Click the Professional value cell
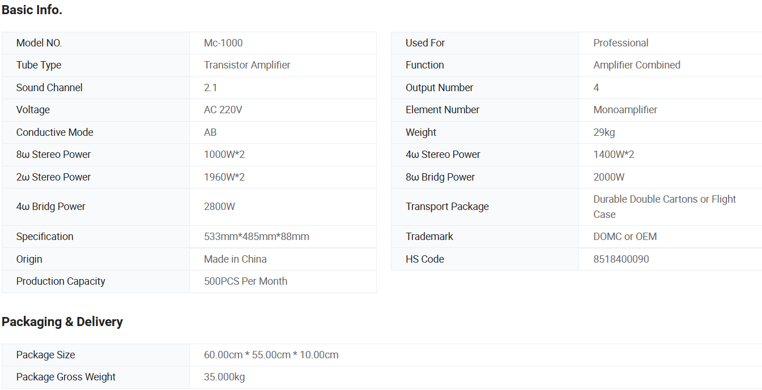762x390 pixels. pyautogui.click(x=621, y=43)
